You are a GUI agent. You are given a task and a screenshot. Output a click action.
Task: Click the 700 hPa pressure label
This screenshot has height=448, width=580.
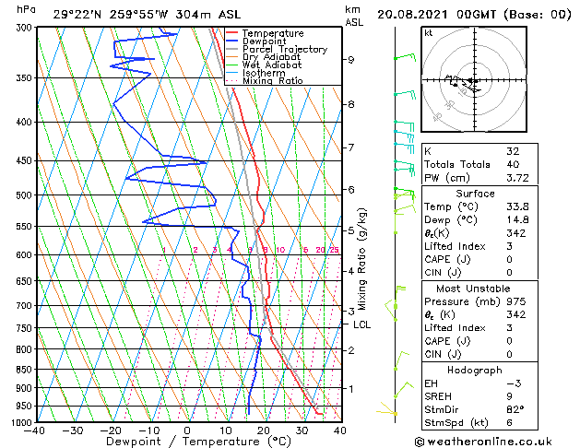click(26, 306)
